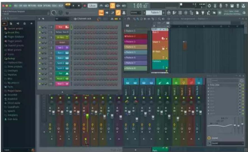Click the right-arrow icon in second toolbar row

point(107,13)
